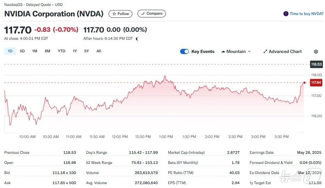Image resolution: width=325 pixels, height=188 pixels.
Task: Click the after-hours moon icon
Action: pos(137,39)
